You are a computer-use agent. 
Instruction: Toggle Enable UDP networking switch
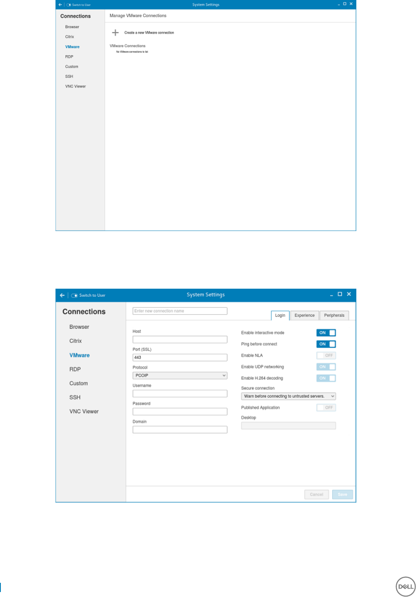pos(326,367)
